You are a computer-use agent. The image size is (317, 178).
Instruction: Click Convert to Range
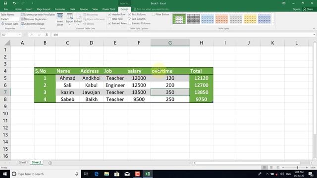point(33,24)
